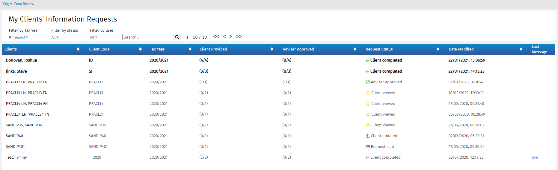Click Client Provided value (4/4)
Screen dimensions: 558x170
point(204,60)
